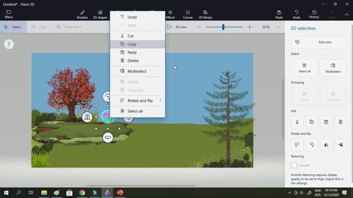353x198 pixels.
Task: Click the Delete trash icon in Edit section
Action: [x=340, y=122]
